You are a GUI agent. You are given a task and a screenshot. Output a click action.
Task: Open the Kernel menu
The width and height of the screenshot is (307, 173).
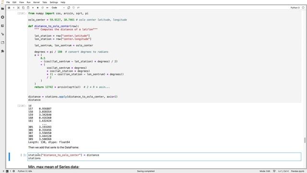coord(36,2)
